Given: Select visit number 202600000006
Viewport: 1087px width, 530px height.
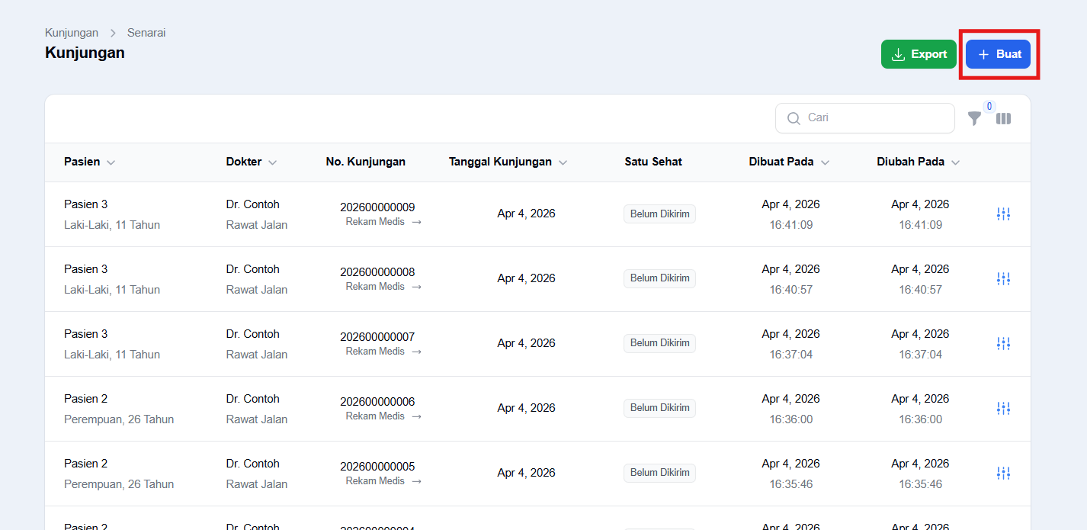Looking at the screenshot, I should pos(377,402).
